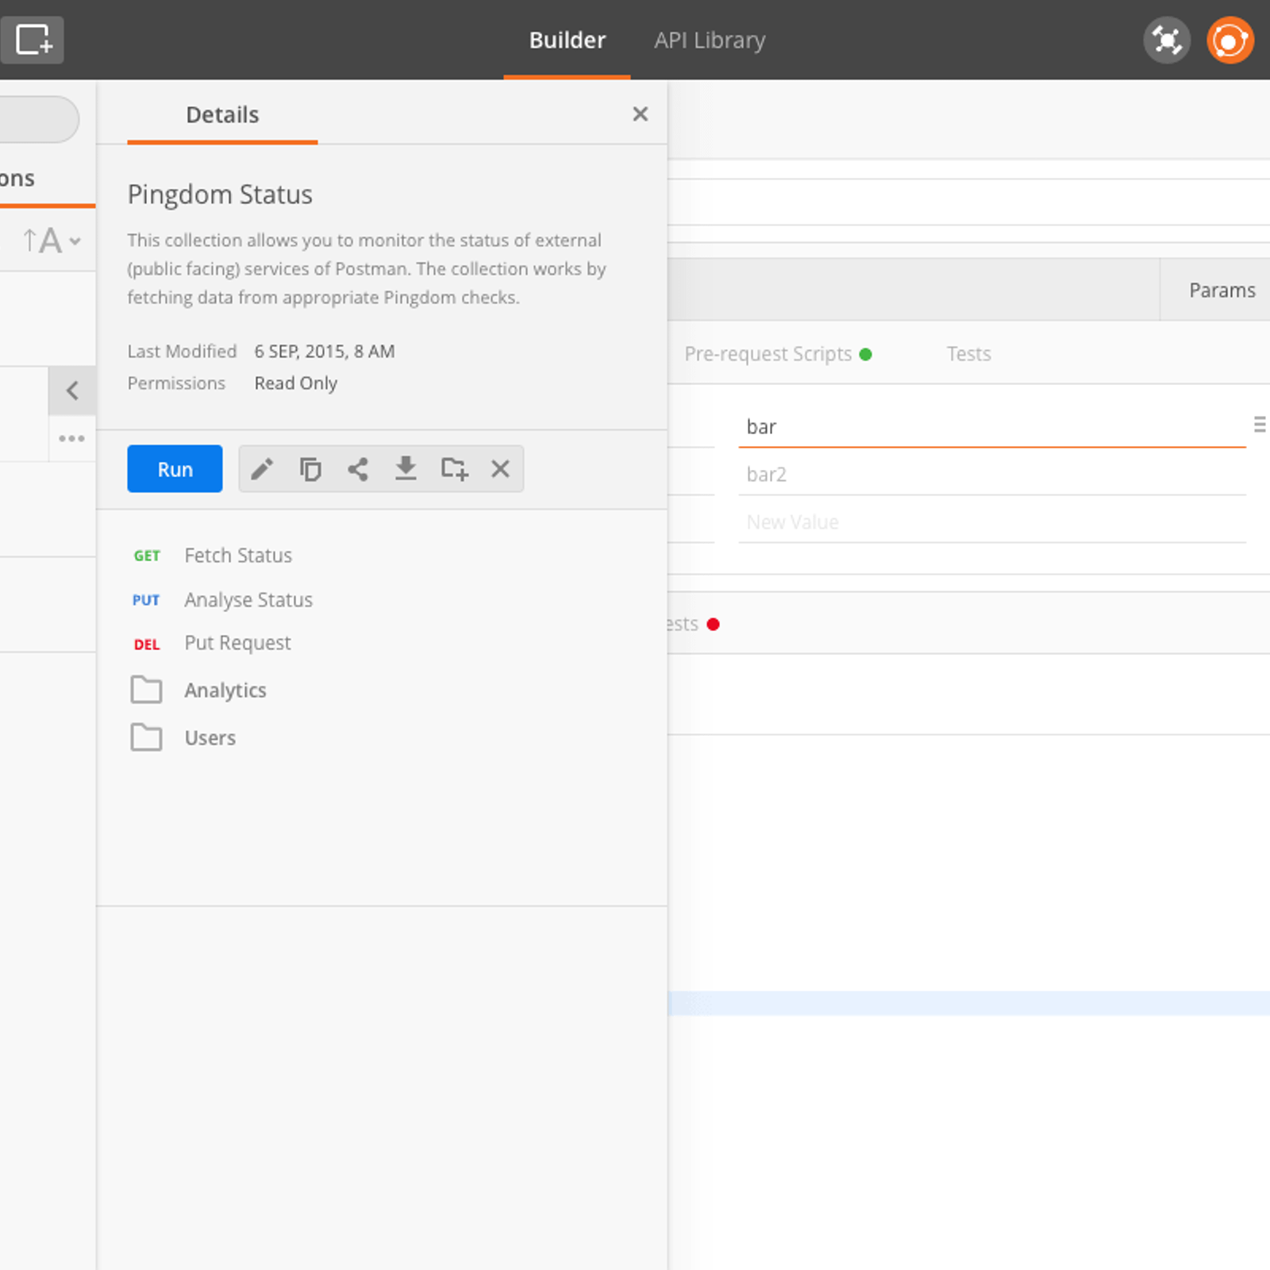This screenshot has height=1270, width=1270.
Task: Click the Read Only permissions value
Action: [295, 383]
